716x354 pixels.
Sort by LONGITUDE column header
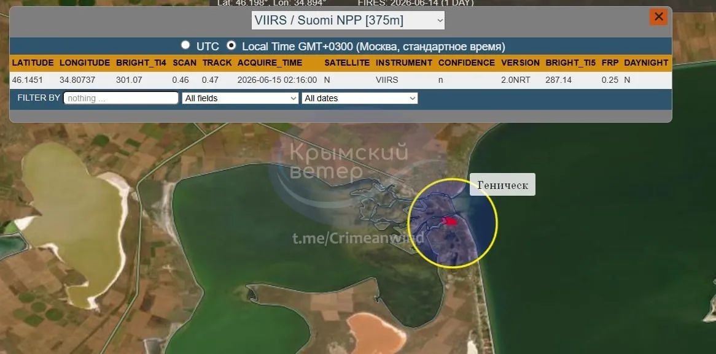85,63
